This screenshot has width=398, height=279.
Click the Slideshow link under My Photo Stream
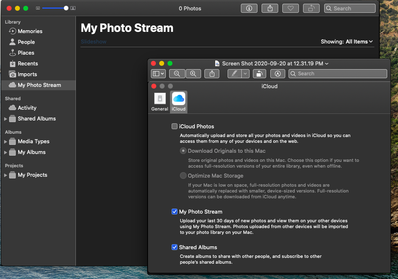(93, 41)
